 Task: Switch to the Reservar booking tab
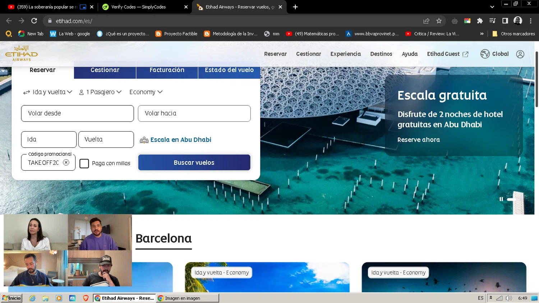43,70
